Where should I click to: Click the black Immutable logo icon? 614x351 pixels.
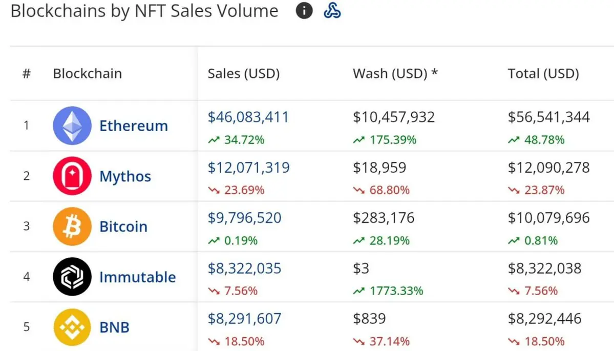pyautogui.click(x=72, y=277)
